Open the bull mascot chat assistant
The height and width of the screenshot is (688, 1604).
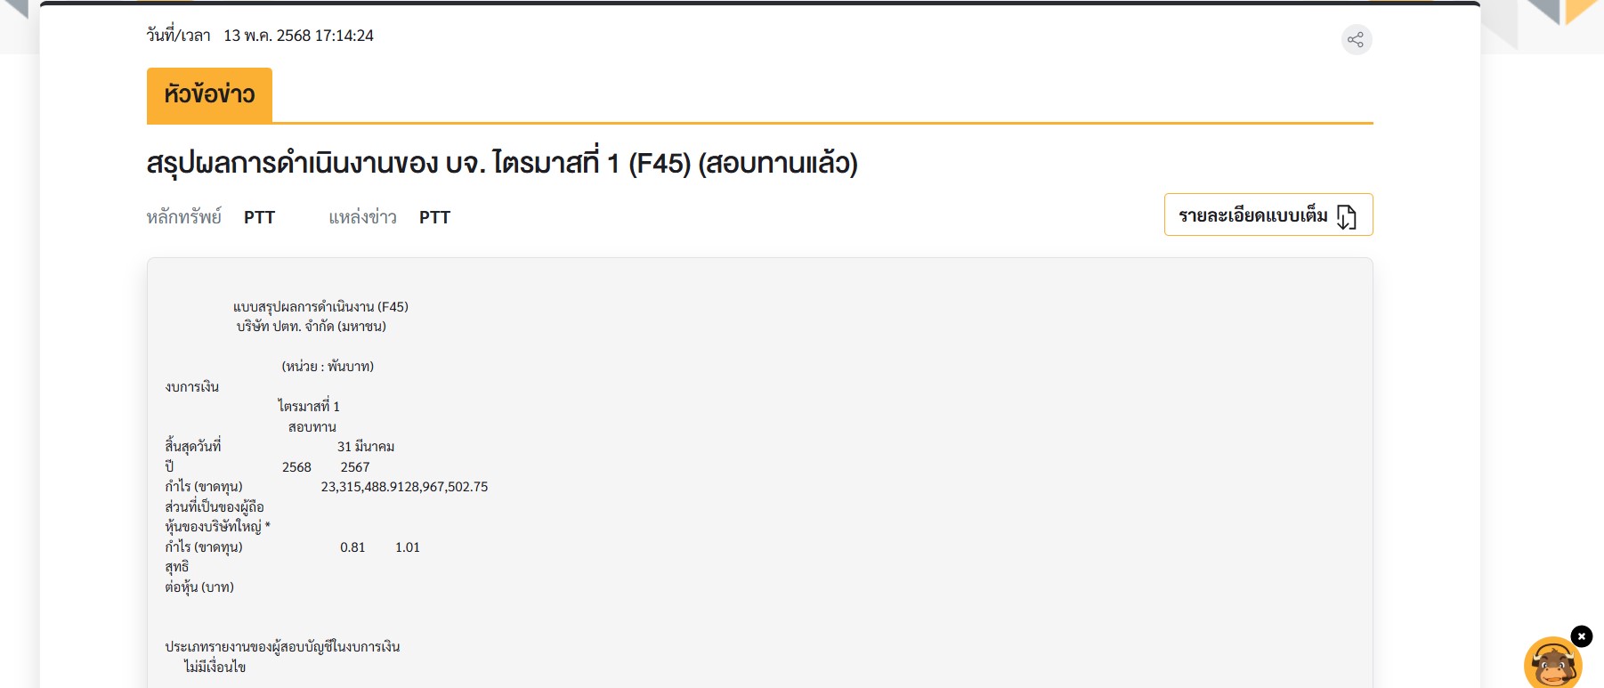coord(1551,665)
